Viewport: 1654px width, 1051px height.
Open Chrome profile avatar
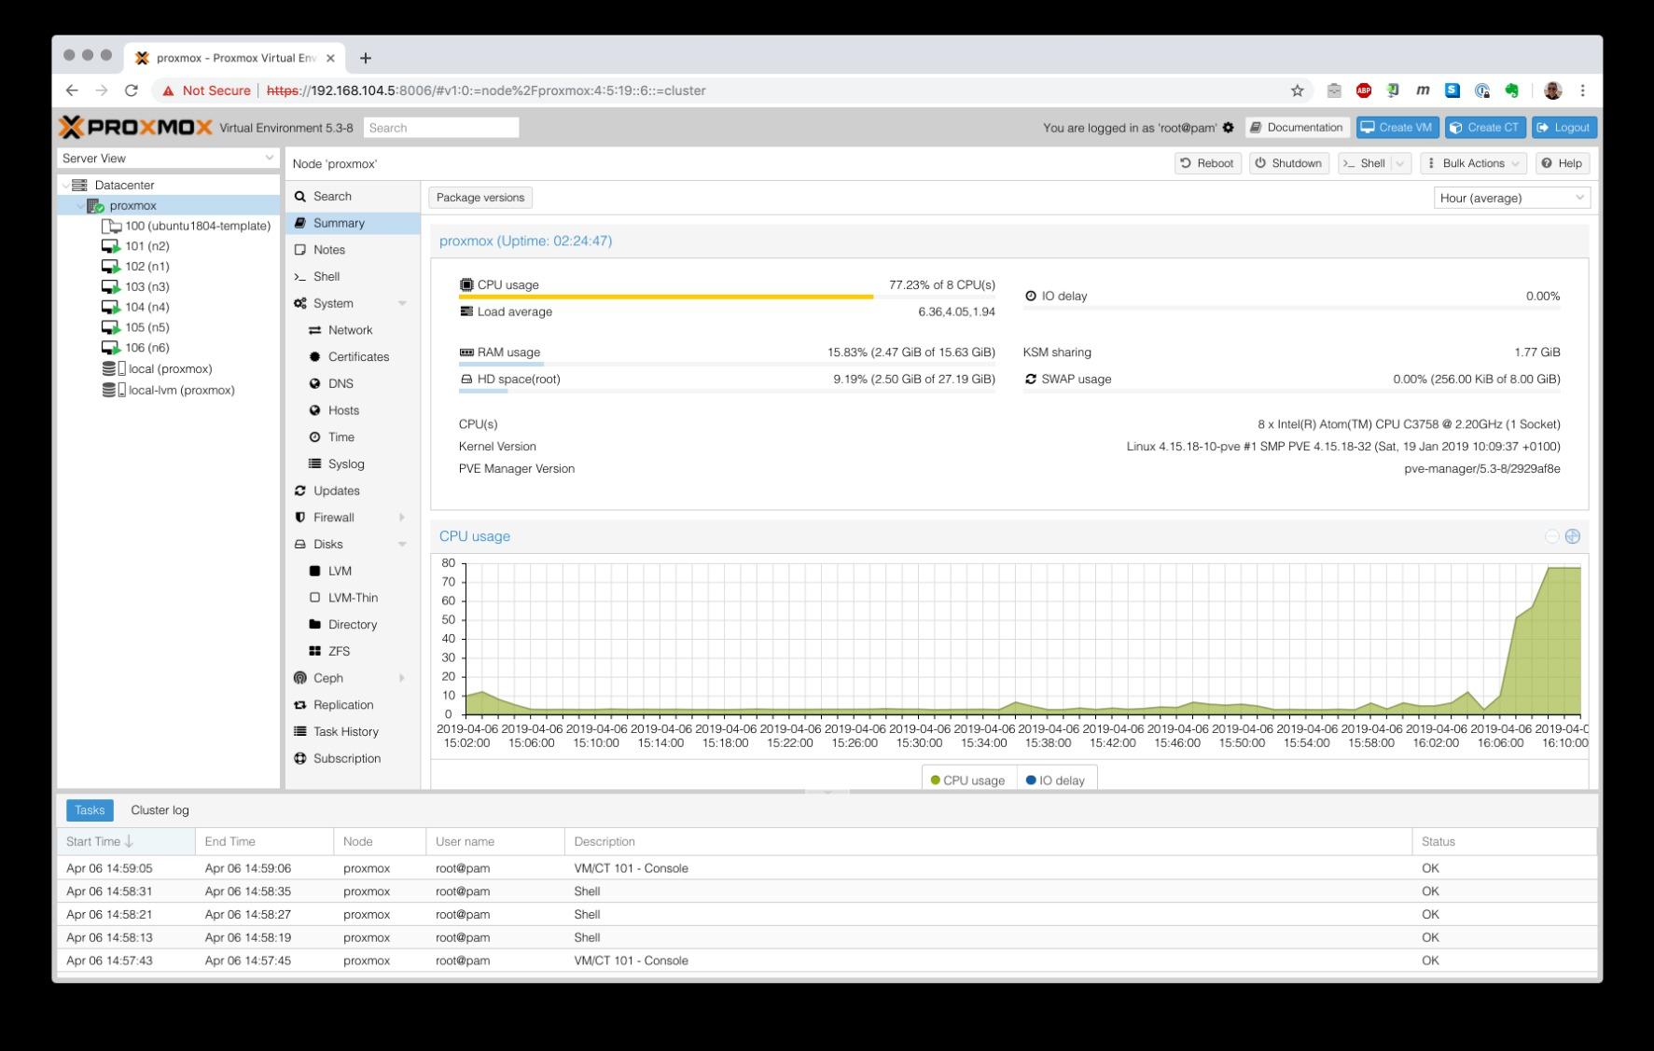click(1552, 90)
